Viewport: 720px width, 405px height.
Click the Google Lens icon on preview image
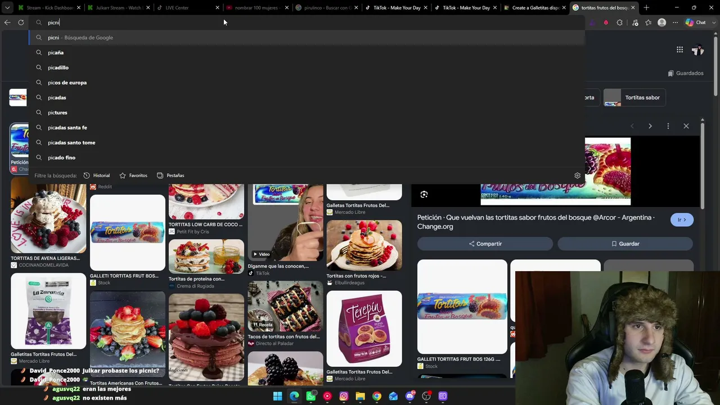pyautogui.click(x=424, y=195)
